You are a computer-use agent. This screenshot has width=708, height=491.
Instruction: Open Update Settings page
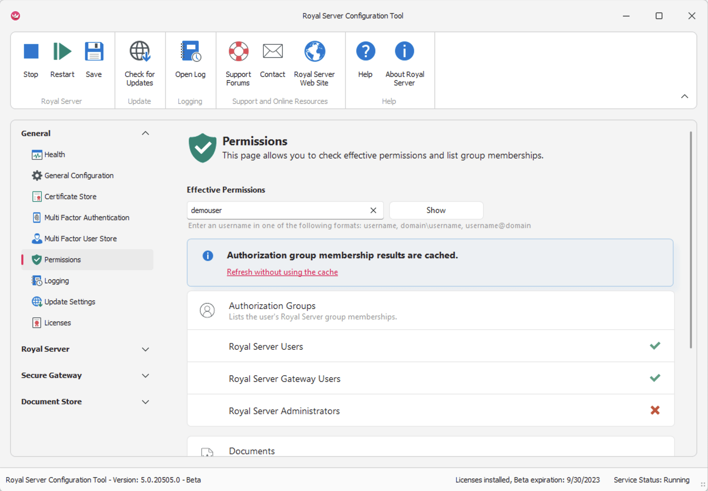[87, 302]
